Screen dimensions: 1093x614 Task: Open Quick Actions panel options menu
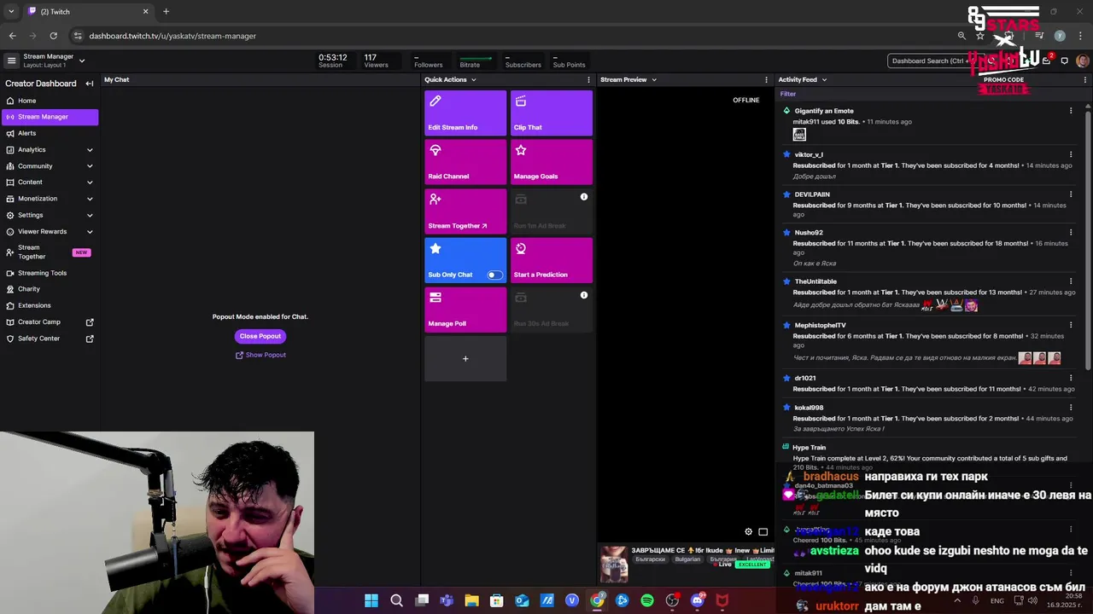coord(588,79)
